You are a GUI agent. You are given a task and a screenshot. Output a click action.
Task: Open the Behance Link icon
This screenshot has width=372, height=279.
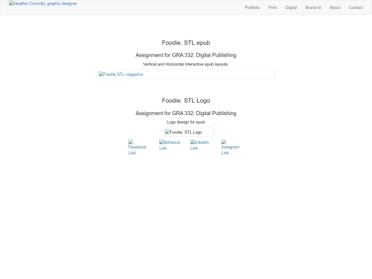(x=169, y=145)
